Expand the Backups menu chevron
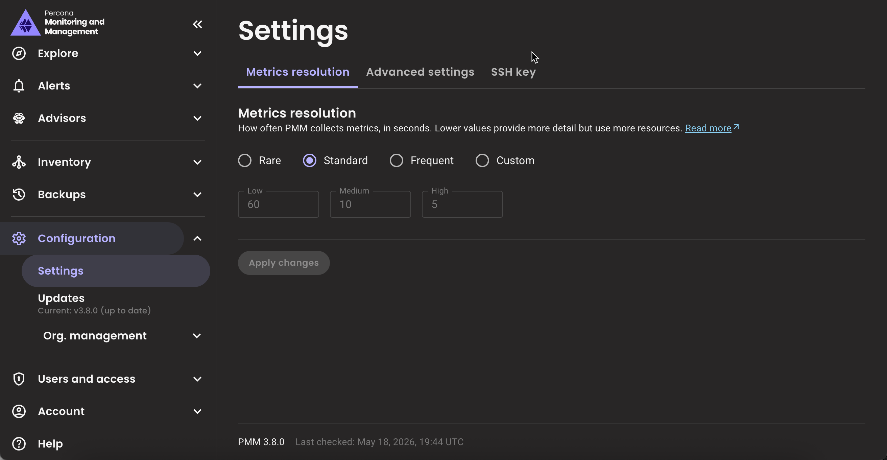 (x=197, y=195)
